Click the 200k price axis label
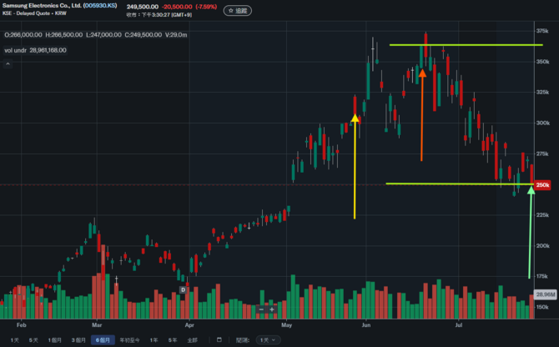 click(542, 246)
